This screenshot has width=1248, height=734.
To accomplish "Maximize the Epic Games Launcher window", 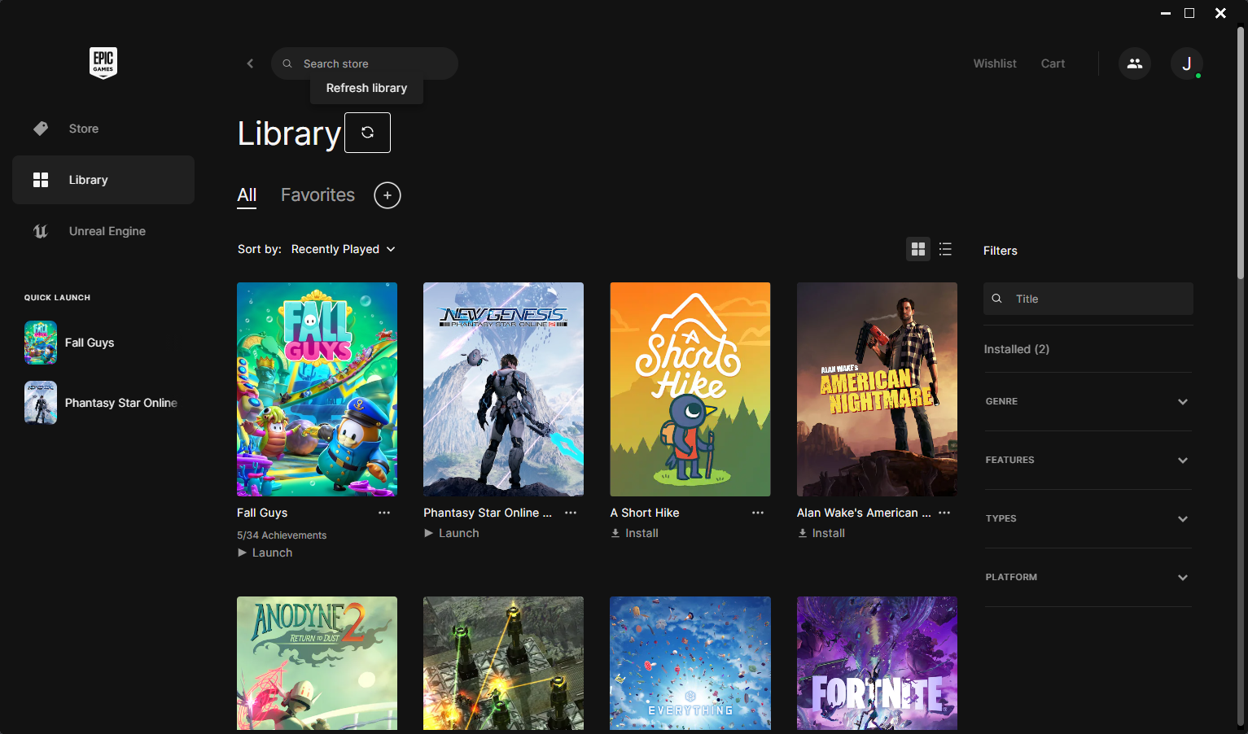I will click(1189, 13).
